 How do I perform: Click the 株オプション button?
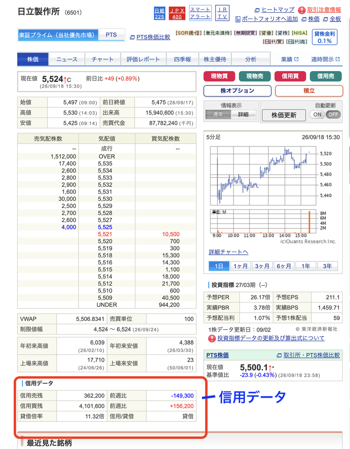(237, 91)
